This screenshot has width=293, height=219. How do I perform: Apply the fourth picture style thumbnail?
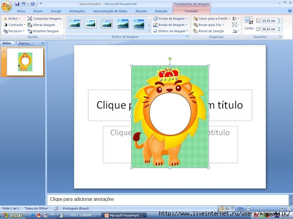(x=123, y=24)
